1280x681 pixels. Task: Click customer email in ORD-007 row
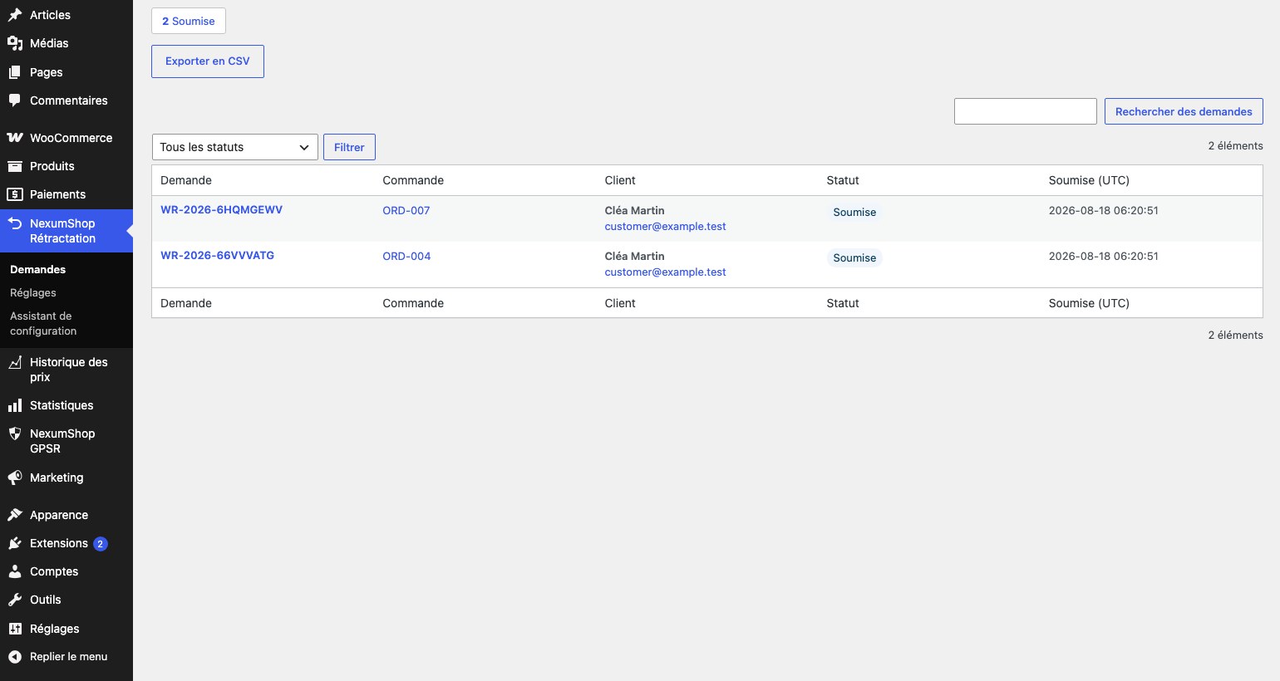coord(665,226)
